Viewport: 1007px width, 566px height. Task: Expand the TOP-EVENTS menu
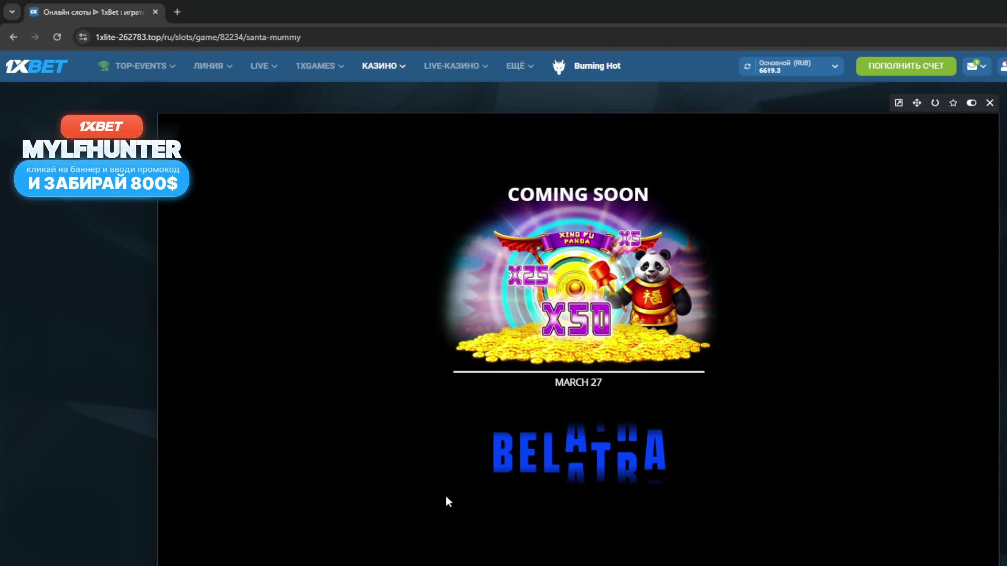tap(145, 66)
